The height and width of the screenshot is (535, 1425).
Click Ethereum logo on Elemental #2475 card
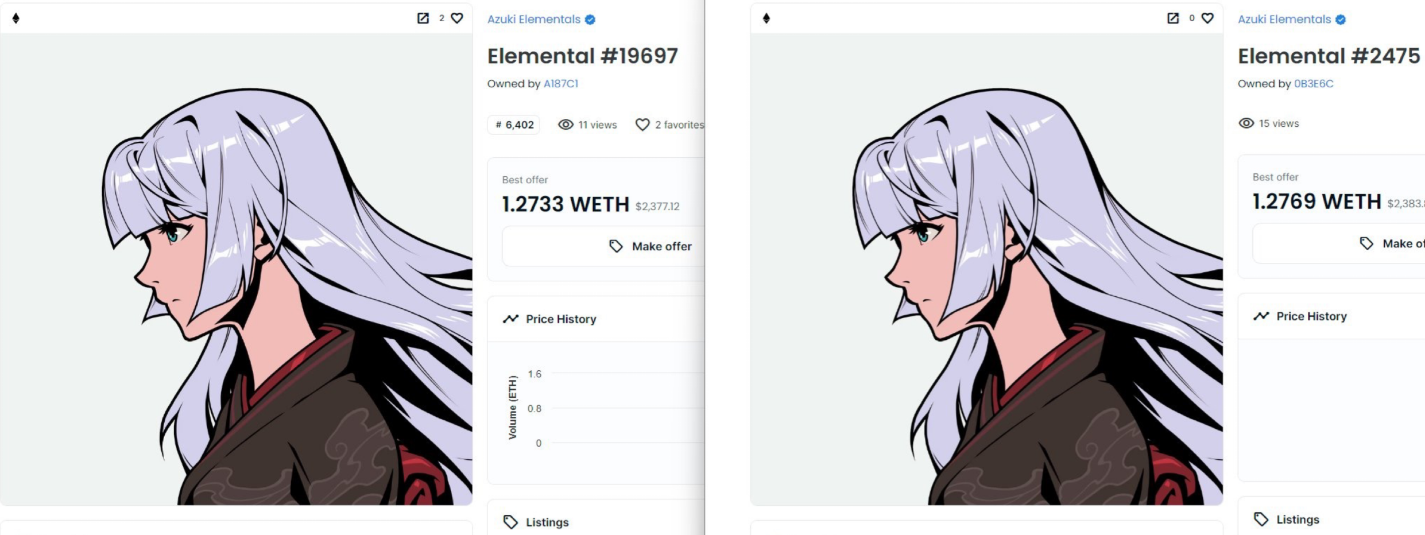[766, 18]
